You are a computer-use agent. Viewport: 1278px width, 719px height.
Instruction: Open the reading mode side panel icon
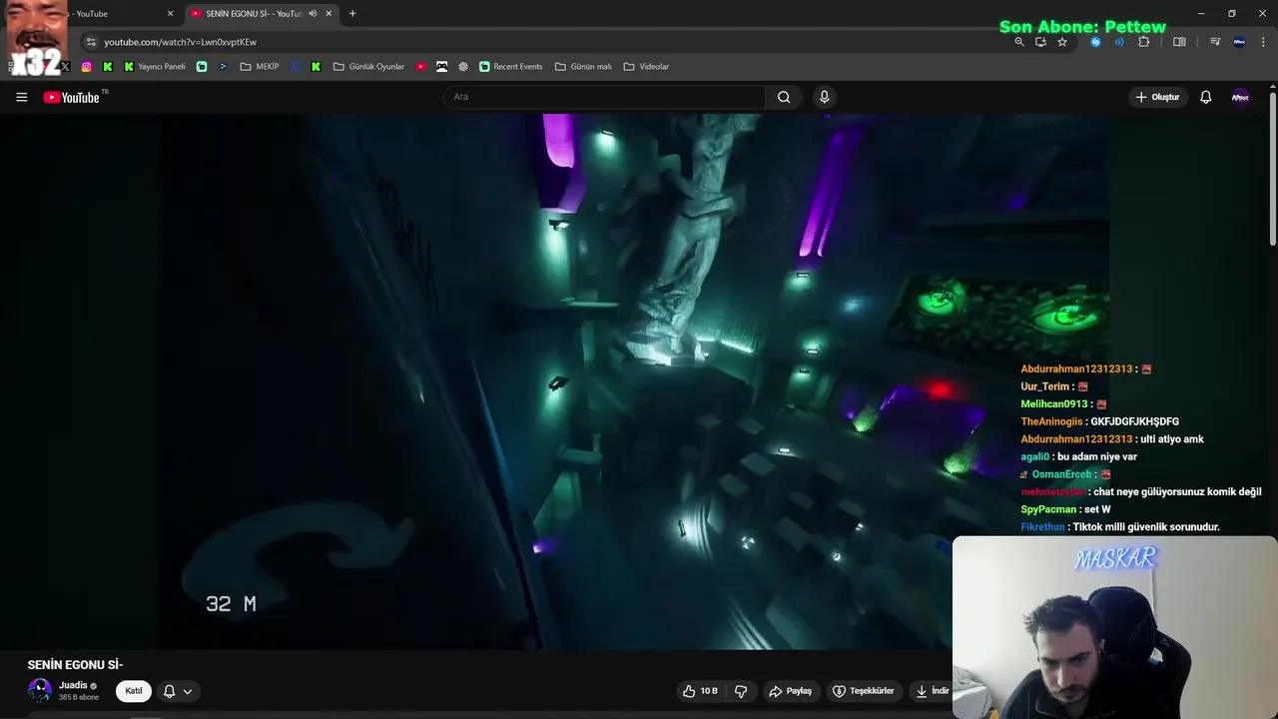click(x=1179, y=42)
